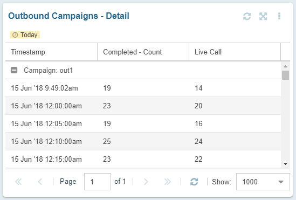The width and height of the screenshot is (296, 200).
Task: Expand the widget to full screen
Action: (x=263, y=16)
